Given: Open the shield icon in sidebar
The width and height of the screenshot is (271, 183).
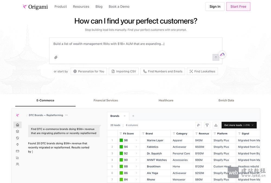Looking at the screenshot, I should tap(18, 138).
